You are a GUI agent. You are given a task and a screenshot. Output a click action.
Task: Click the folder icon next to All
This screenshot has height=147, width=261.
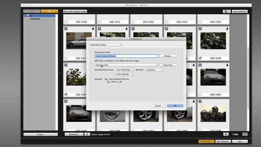click(28, 16)
